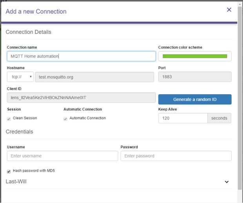Click the Client ID text field
This screenshot has width=243, height=203.
click(81, 97)
